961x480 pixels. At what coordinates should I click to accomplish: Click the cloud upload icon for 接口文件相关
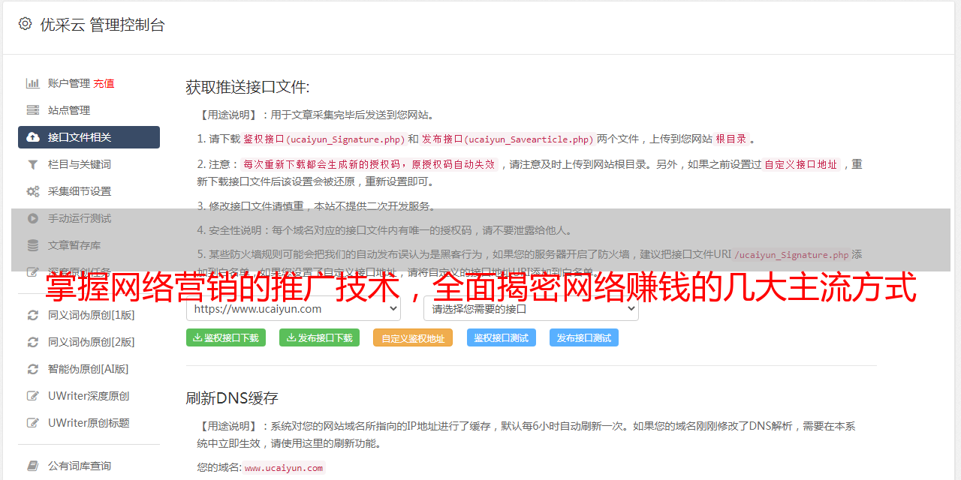(x=33, y=137)
